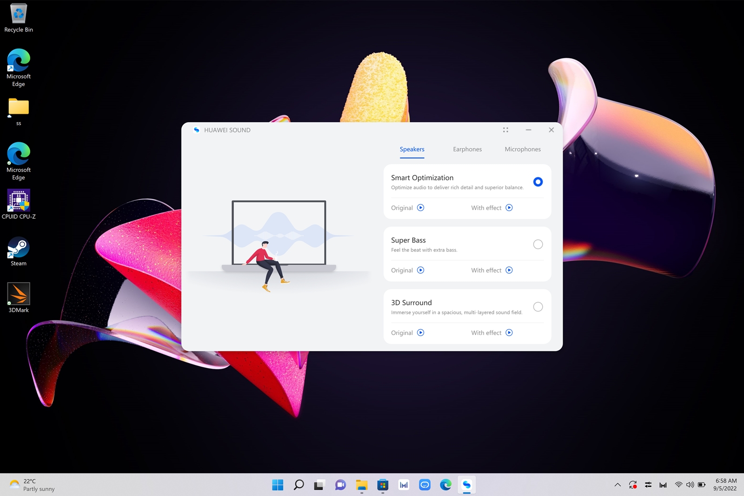Check the battery status tray icon
This screenshot has height=496, width=744.
click(702, 485)
